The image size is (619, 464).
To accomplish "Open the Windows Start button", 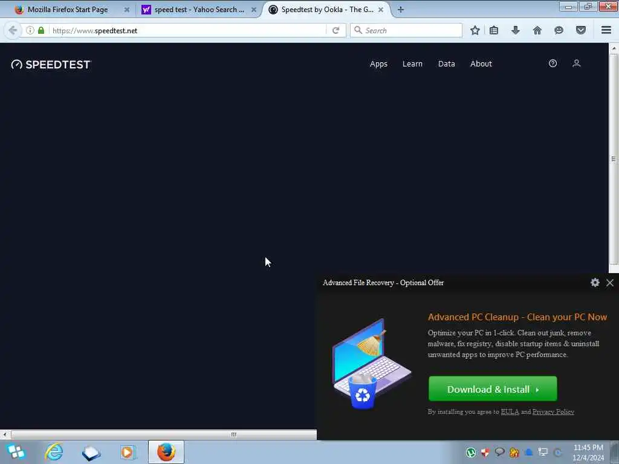I will click(16, 452).
